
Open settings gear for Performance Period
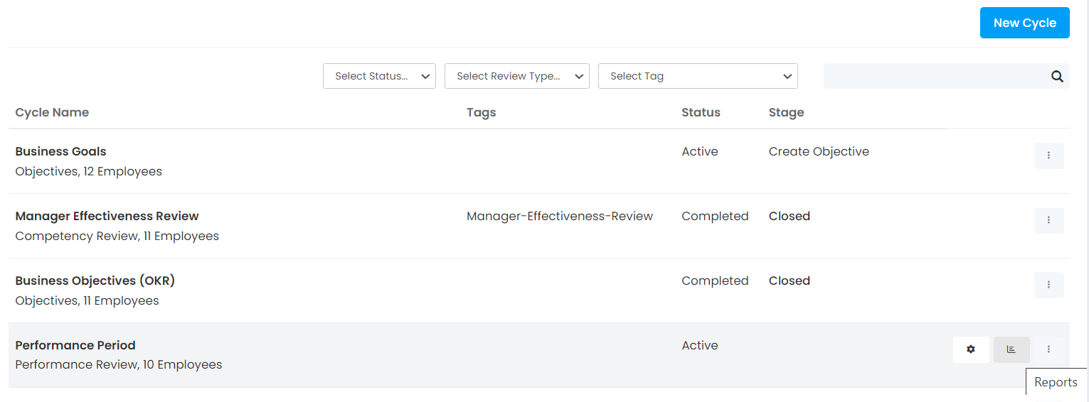[971, 349]
